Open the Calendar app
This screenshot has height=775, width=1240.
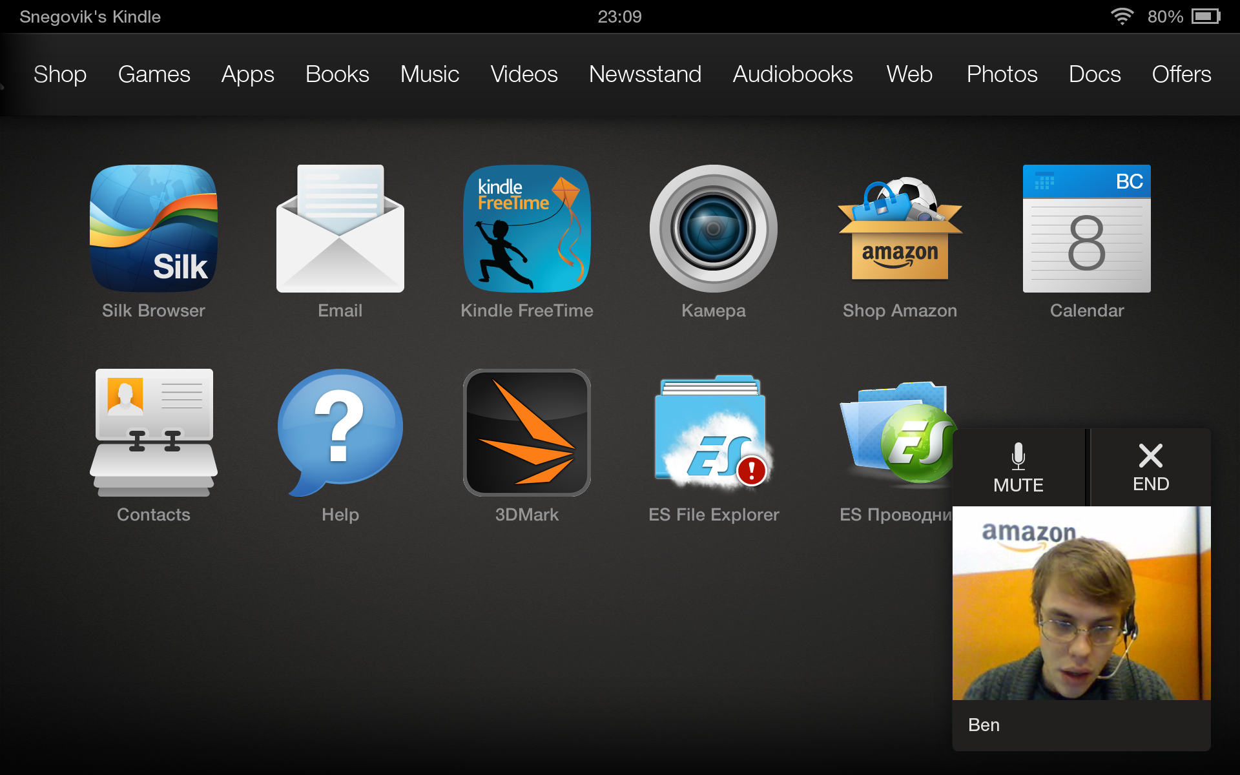pos(1086,229)
